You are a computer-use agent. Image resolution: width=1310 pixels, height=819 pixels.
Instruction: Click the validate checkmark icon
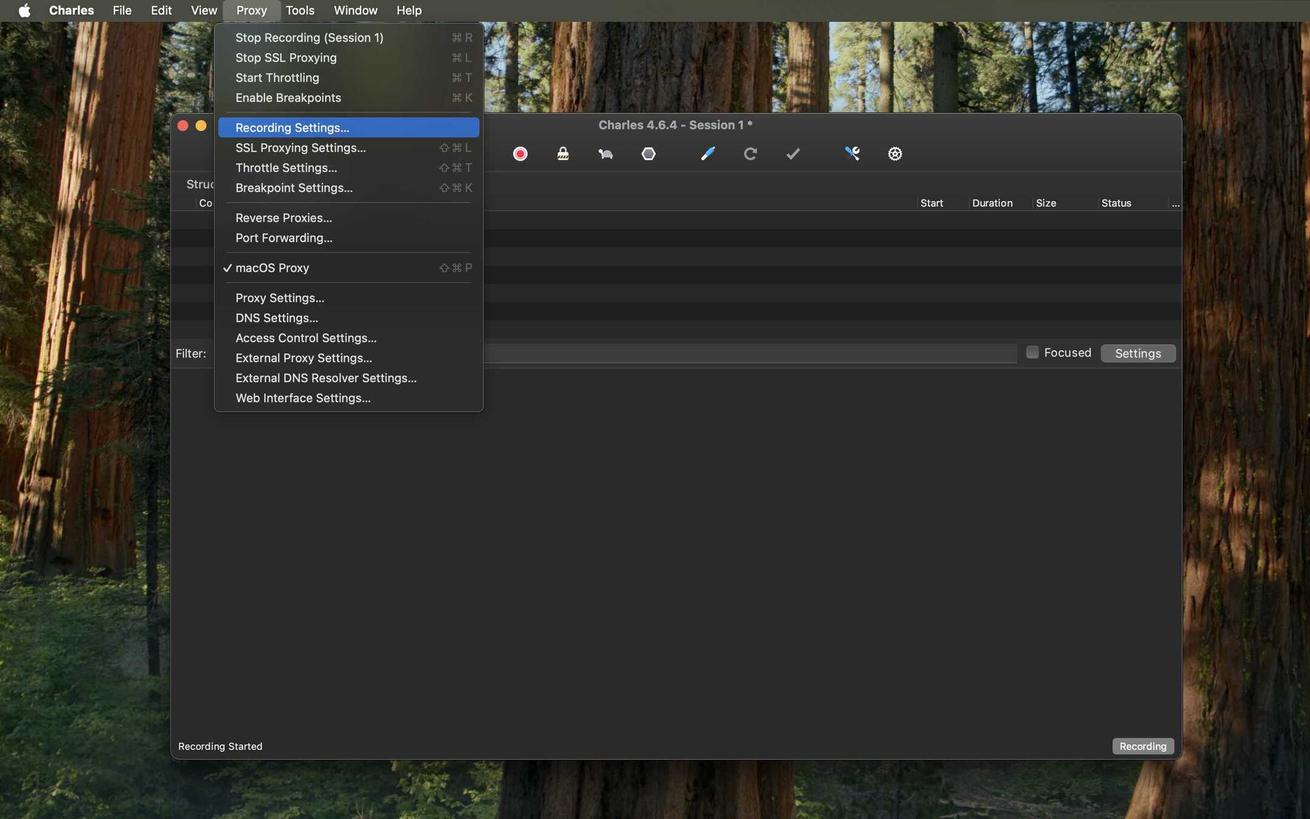(793, 154)
